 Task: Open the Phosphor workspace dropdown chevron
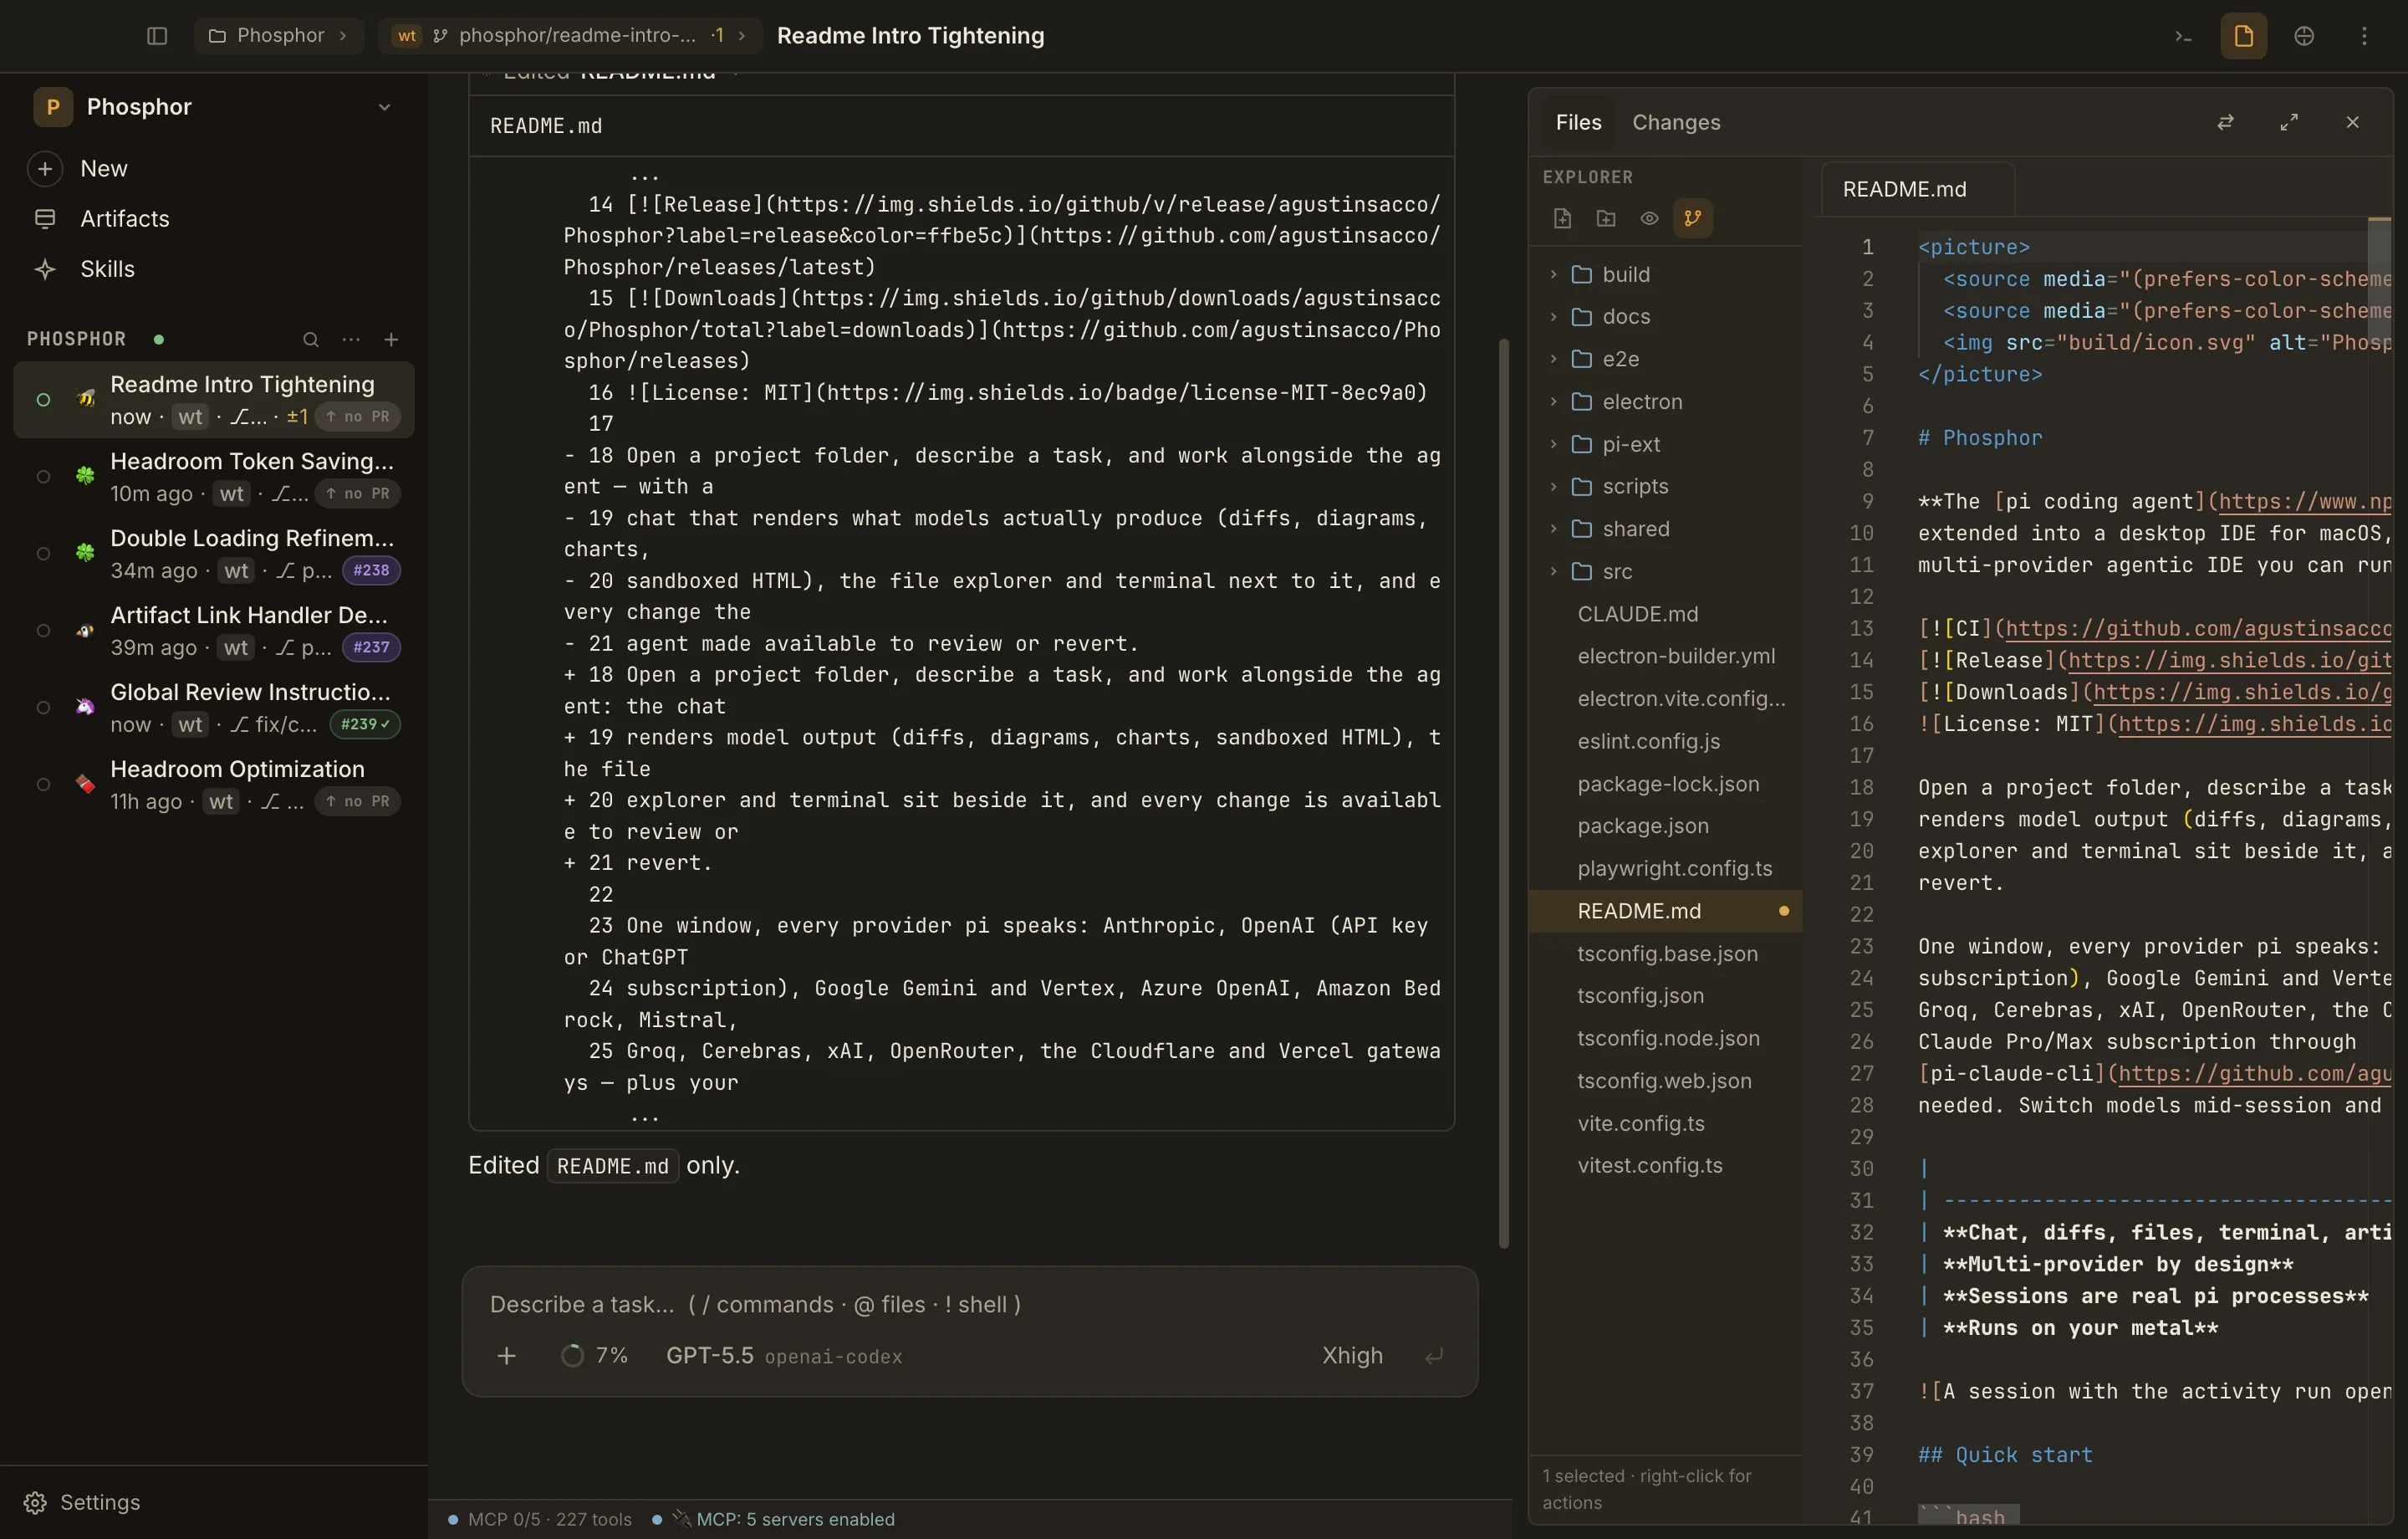point(384,107)
